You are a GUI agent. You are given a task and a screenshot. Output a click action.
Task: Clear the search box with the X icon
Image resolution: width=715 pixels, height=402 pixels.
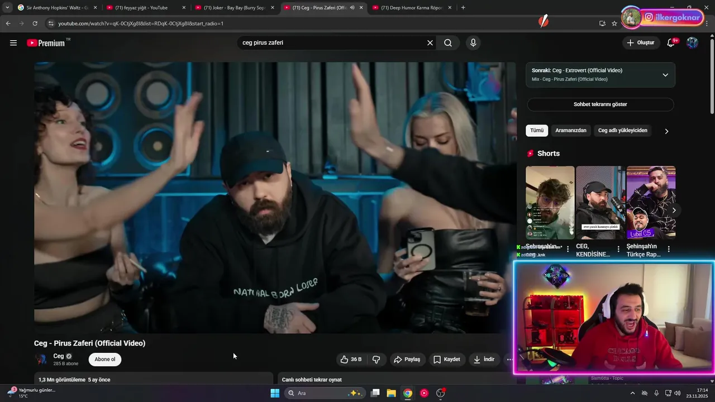click(x=430, y=43)
